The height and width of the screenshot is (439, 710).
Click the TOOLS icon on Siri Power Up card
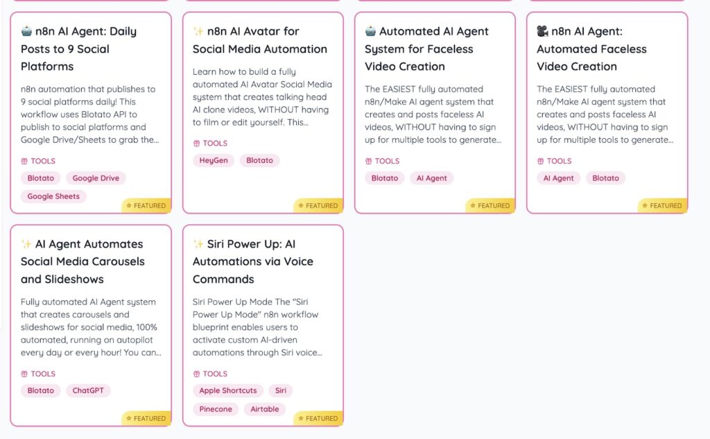click(197, 374)
